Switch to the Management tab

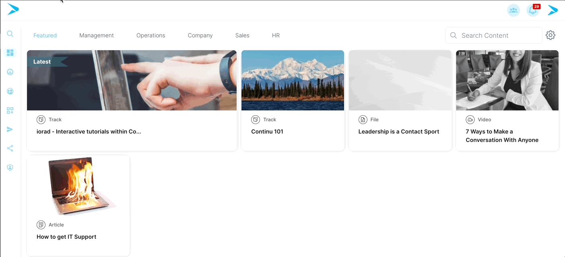tap(97, 35)
